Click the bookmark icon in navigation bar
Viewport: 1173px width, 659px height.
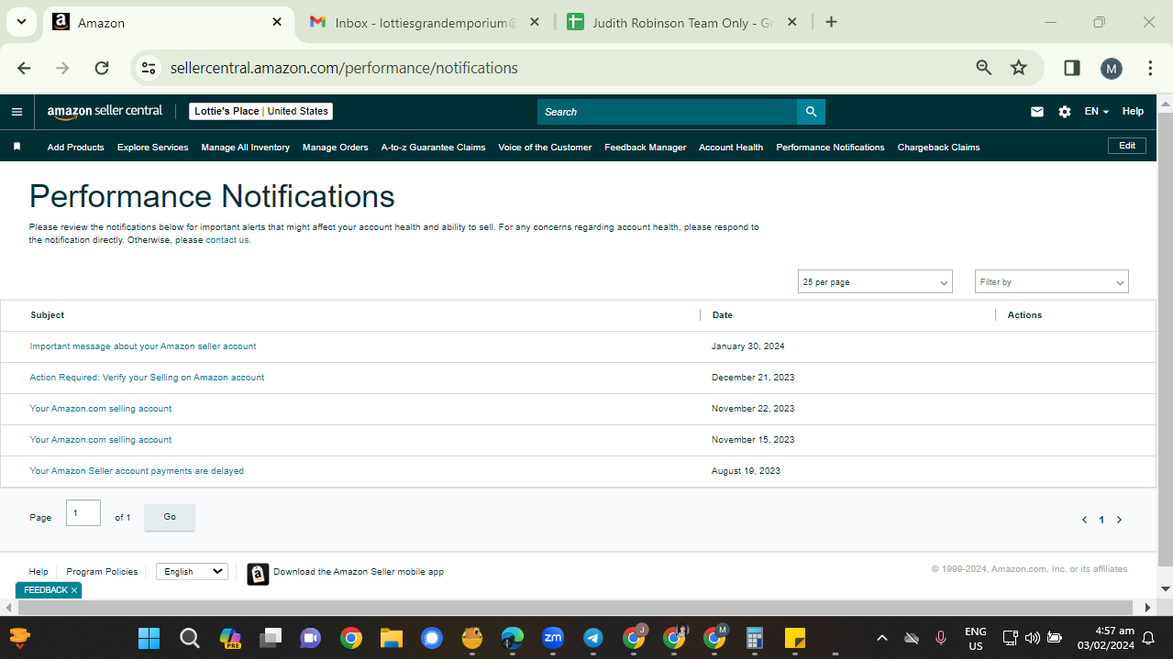tap(17, 147)
